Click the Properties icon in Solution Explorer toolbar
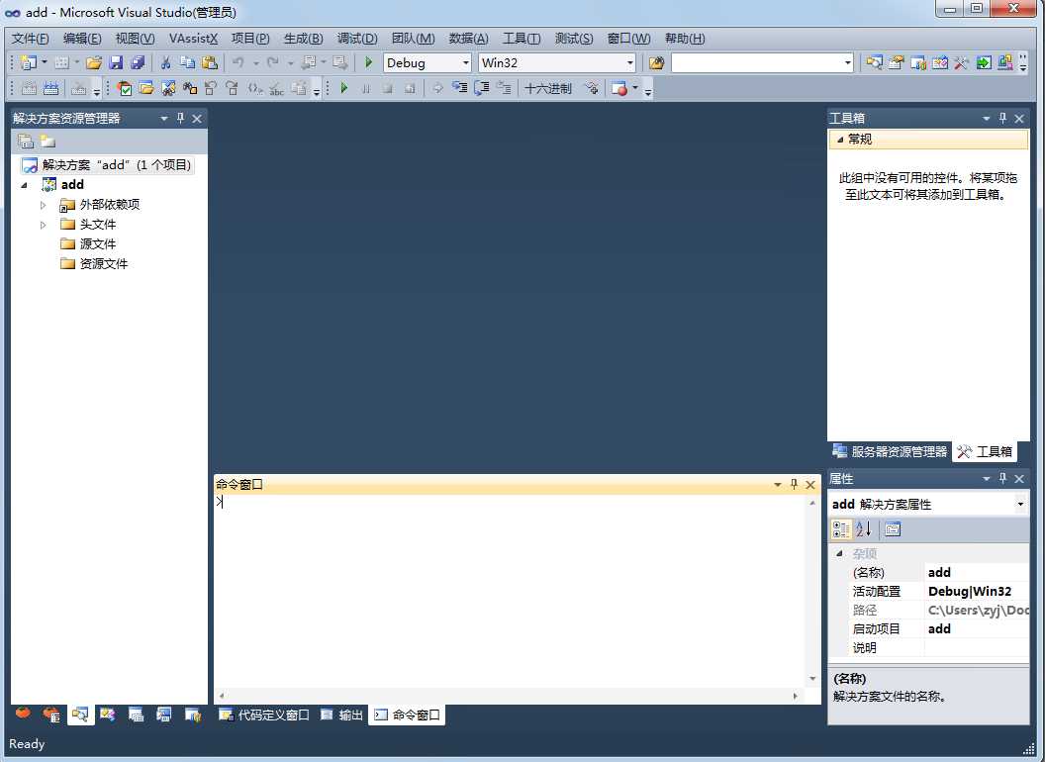1045x762 pixels. click(x=26, y=142)
